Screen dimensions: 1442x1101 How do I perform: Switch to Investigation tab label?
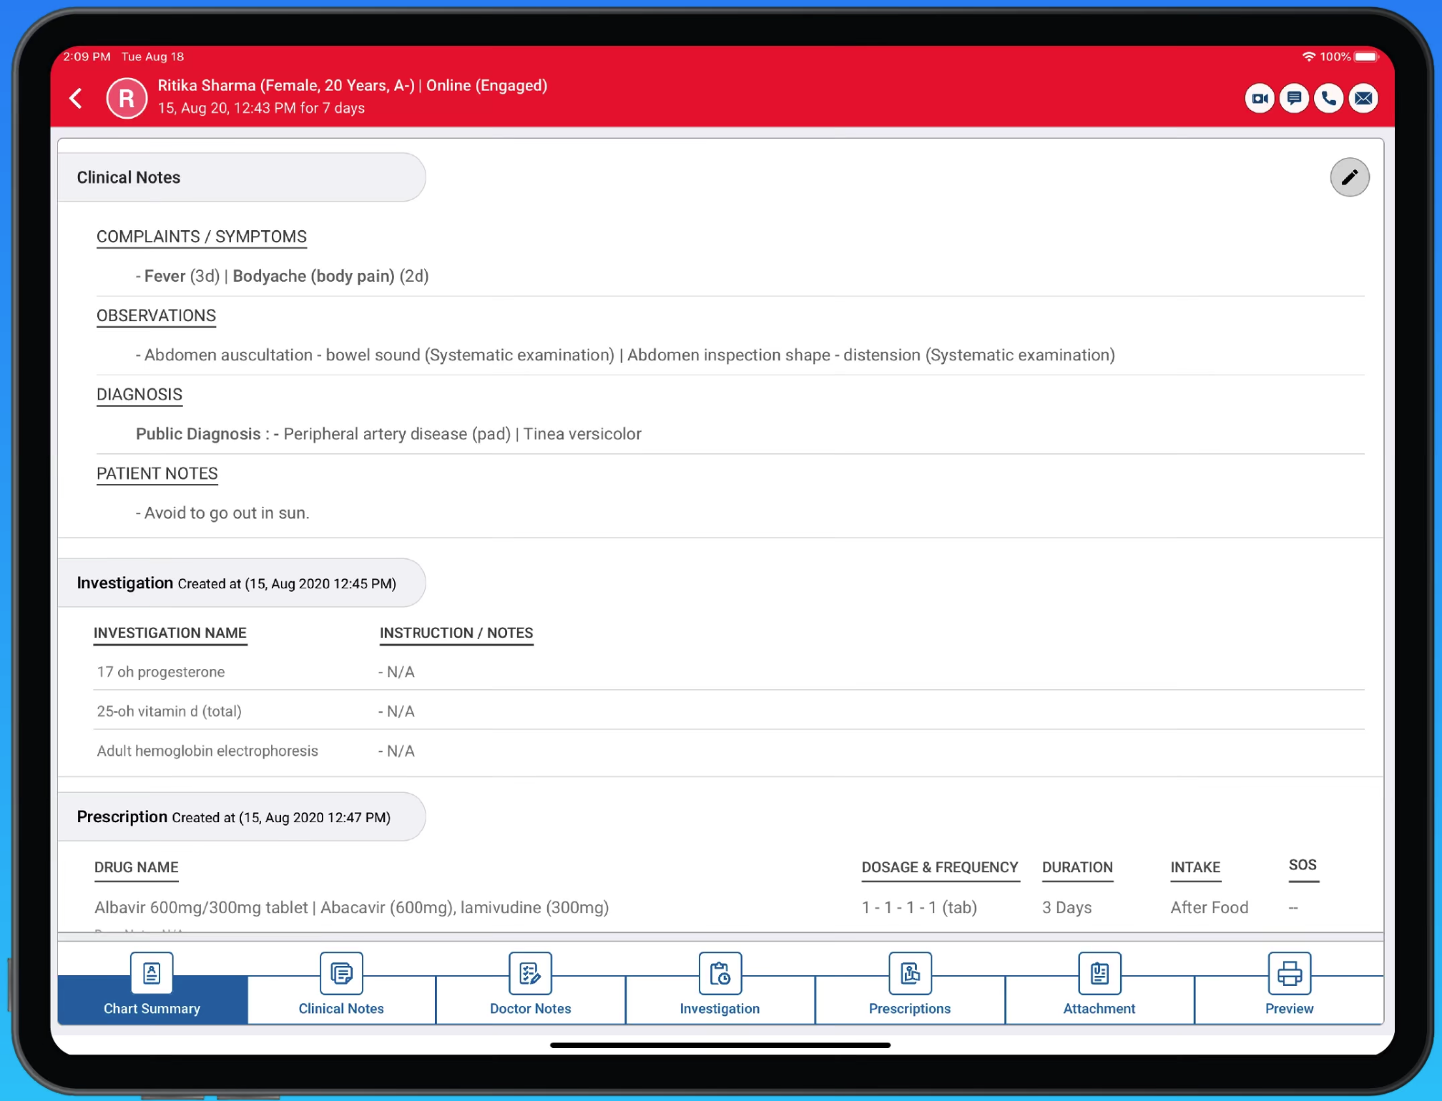coord(720,1008)
